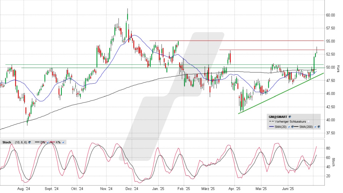Click the Stoch (10, 6, 6) settings icon
Screen dimensions: 343x193
point(30,142)
